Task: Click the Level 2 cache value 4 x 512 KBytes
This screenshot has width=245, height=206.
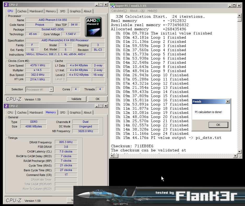Action: pyautogui.click(x=79, y=75)
